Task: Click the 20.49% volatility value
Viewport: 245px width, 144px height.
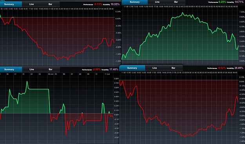Action: tap(239, 68)
